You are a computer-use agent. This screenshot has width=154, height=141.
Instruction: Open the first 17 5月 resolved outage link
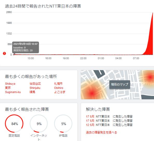tap(109, 117)
